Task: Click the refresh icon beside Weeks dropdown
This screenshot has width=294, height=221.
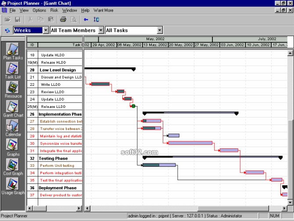Action: click(x=7, y=30)
